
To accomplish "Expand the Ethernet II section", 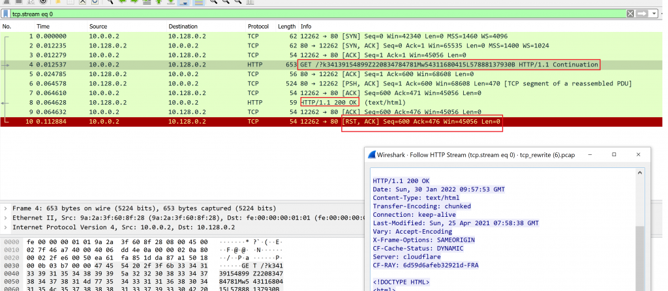I will tap(6, 218).
